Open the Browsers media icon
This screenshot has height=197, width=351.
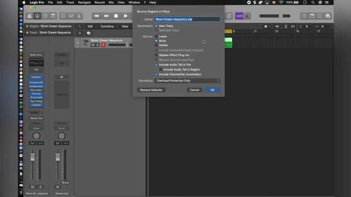pos(328,16)
